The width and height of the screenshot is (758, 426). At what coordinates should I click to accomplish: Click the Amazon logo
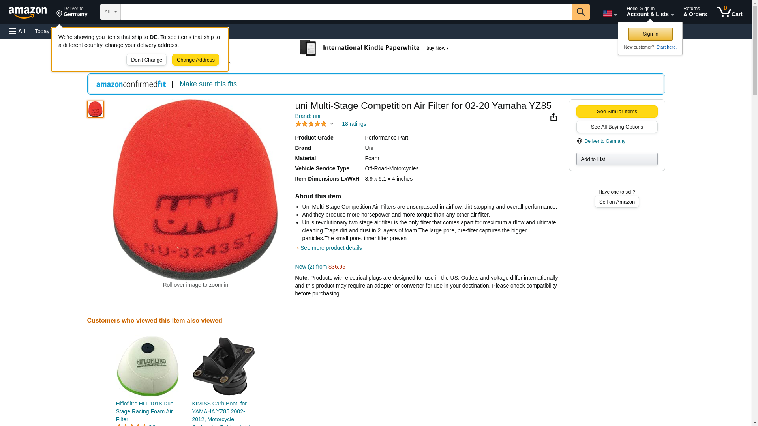[x=28, y=12]
